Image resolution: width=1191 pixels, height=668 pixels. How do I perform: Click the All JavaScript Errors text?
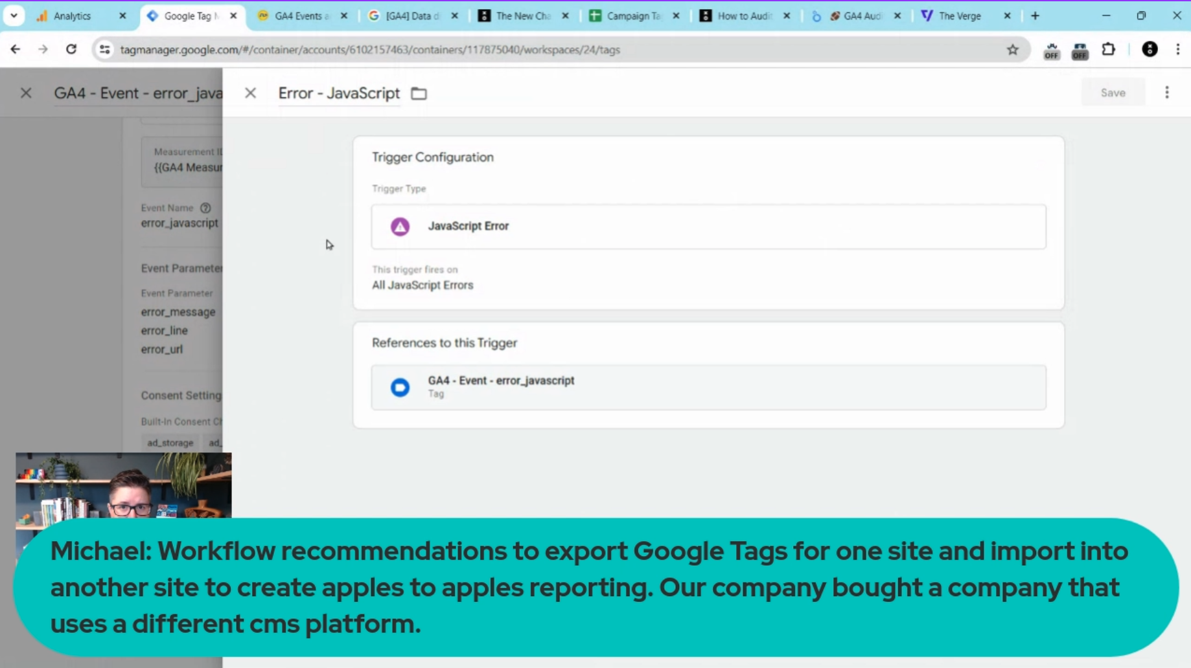pos(422,285)
